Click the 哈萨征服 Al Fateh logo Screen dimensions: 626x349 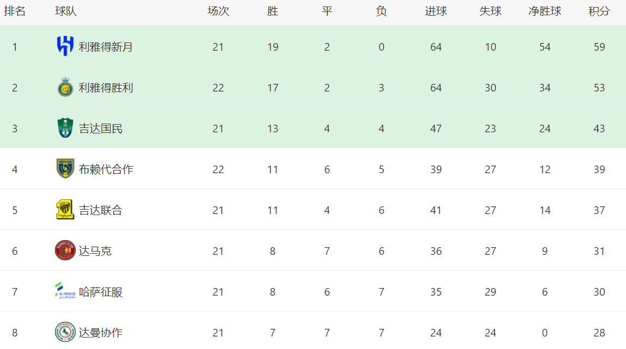(x=65, y=291)
